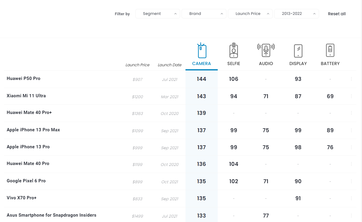Click the Launch Date column header

[x=169, y=65]
